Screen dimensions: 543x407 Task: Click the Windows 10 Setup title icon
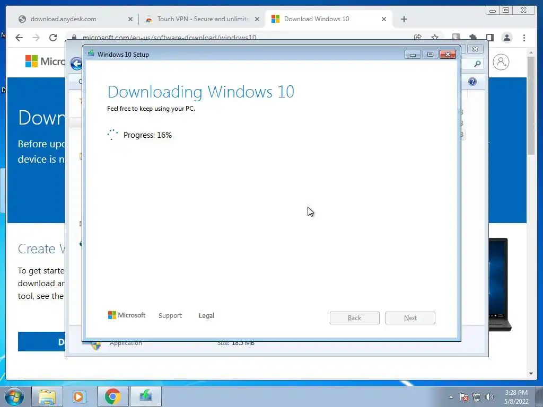pos(91,54)
